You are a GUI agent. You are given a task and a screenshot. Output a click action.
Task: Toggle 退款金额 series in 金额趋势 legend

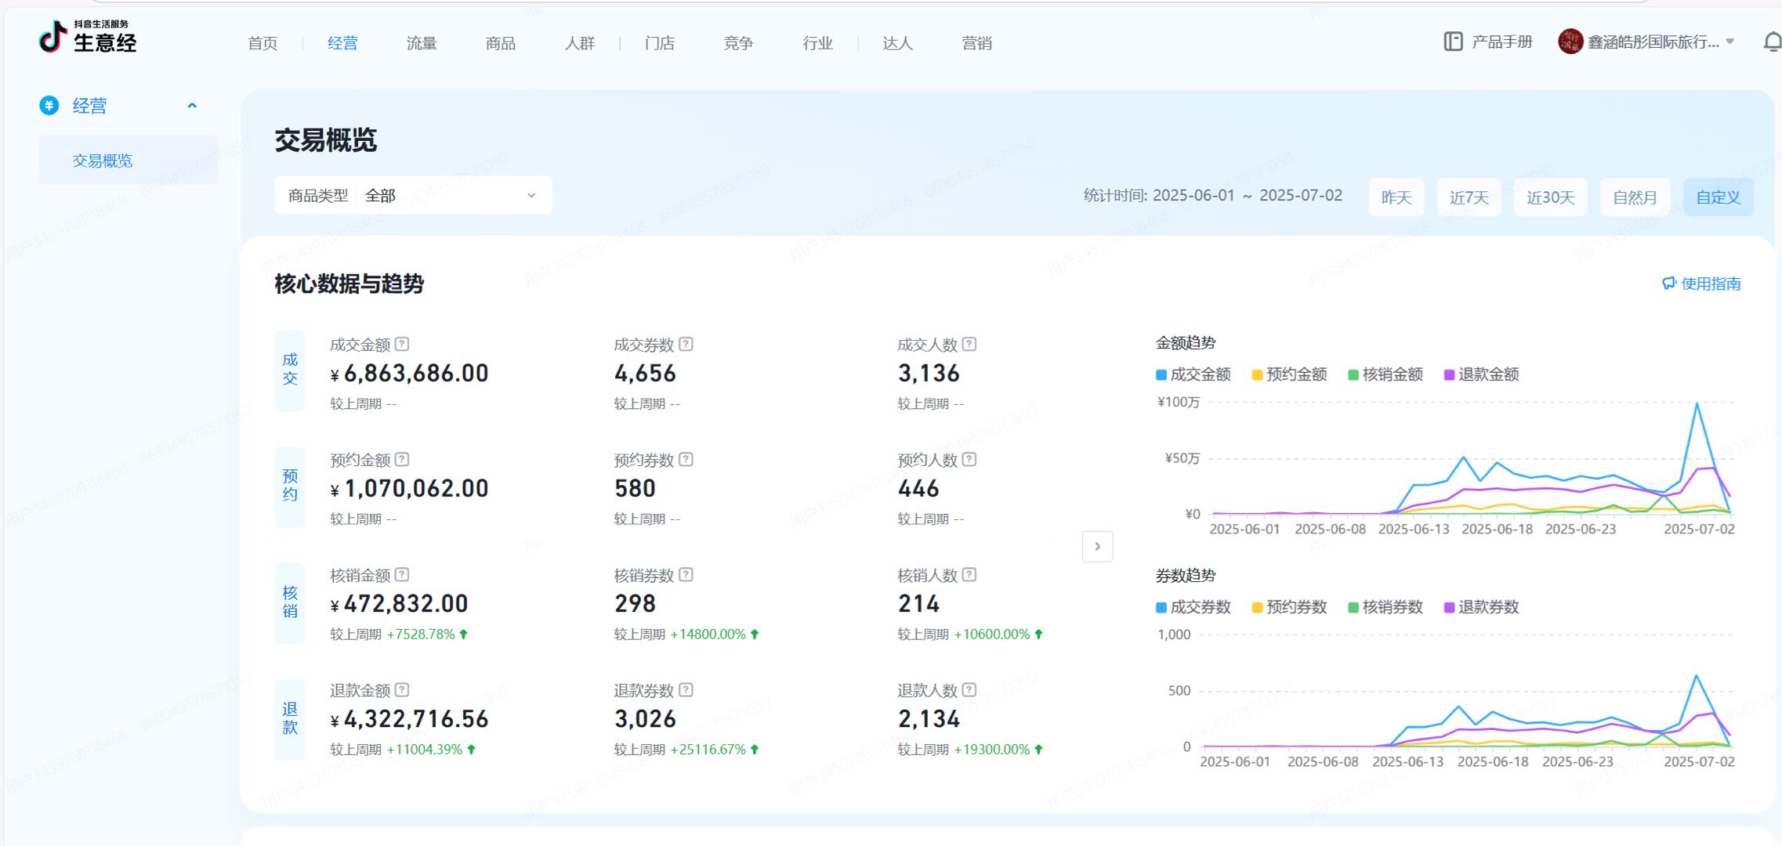click(1481, 374)
